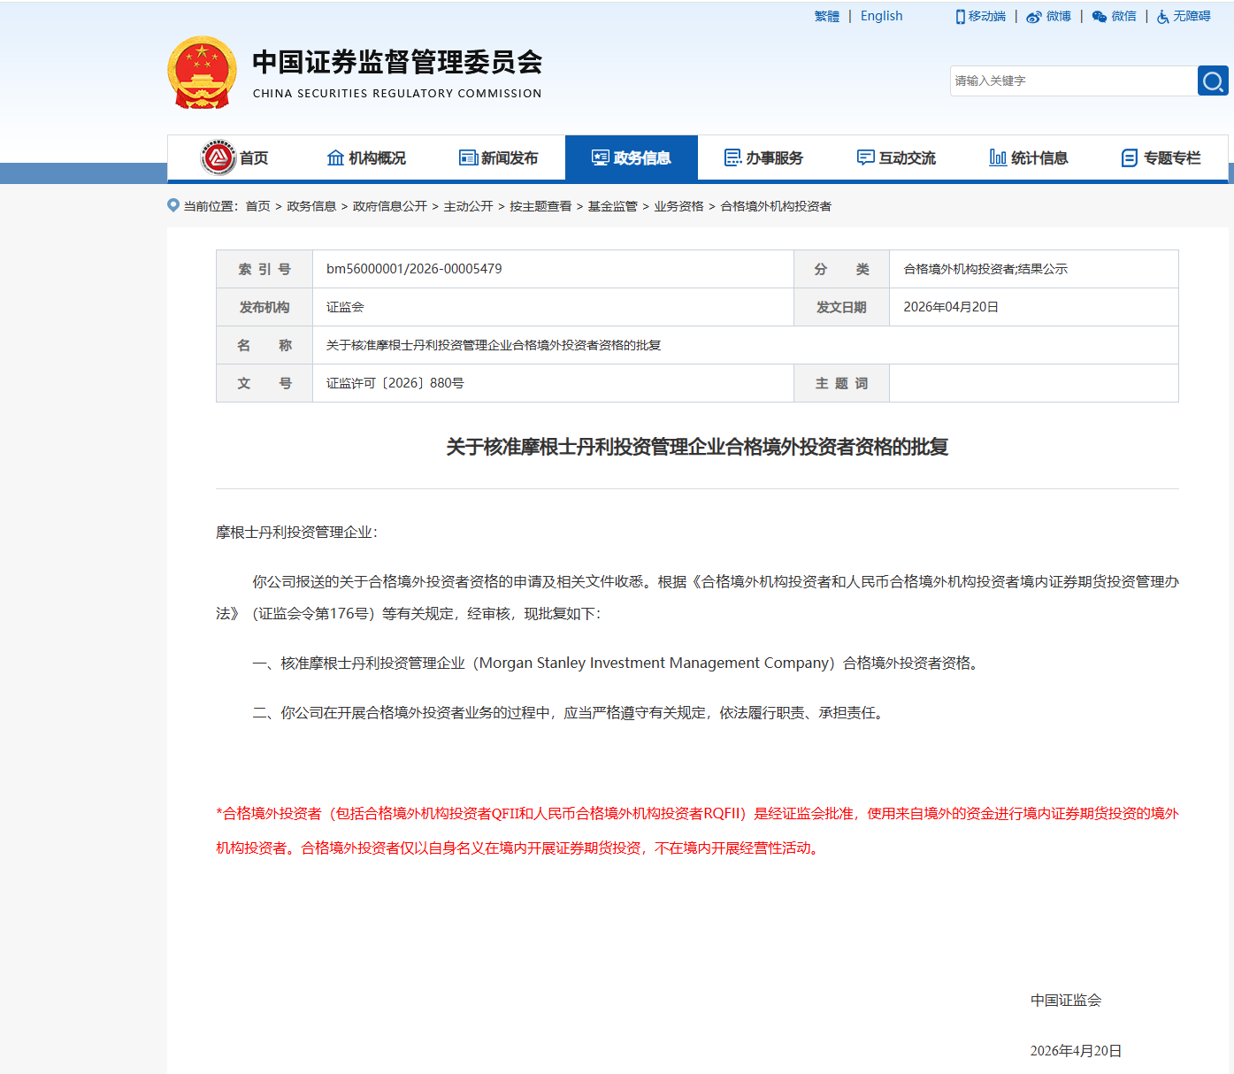
Task: Open the 新闻发布 nav tab
Action: [x=499, y=157]
